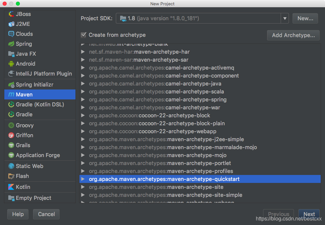Click the Cancel button
325x225 pixels.
click(x=46, y=214)
